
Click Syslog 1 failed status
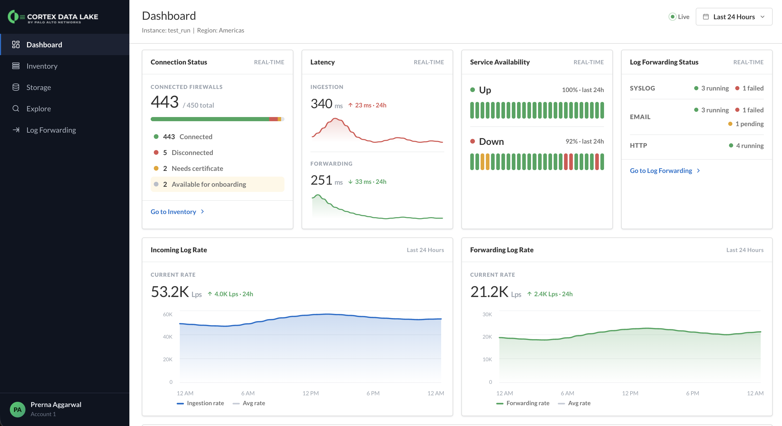pyautogui.click(x=749, y=88)
